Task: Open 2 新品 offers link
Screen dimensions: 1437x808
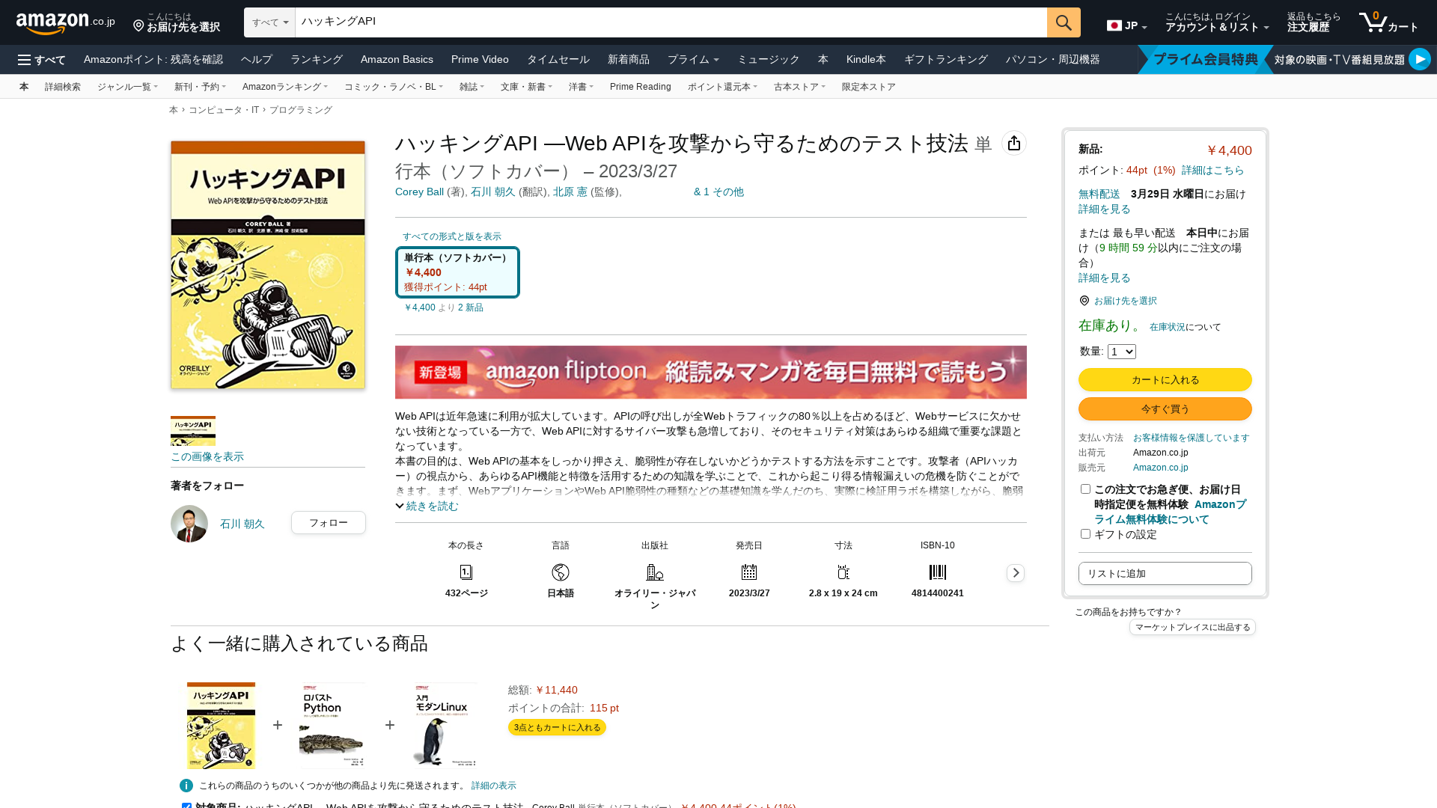Action: click(471, 307)
